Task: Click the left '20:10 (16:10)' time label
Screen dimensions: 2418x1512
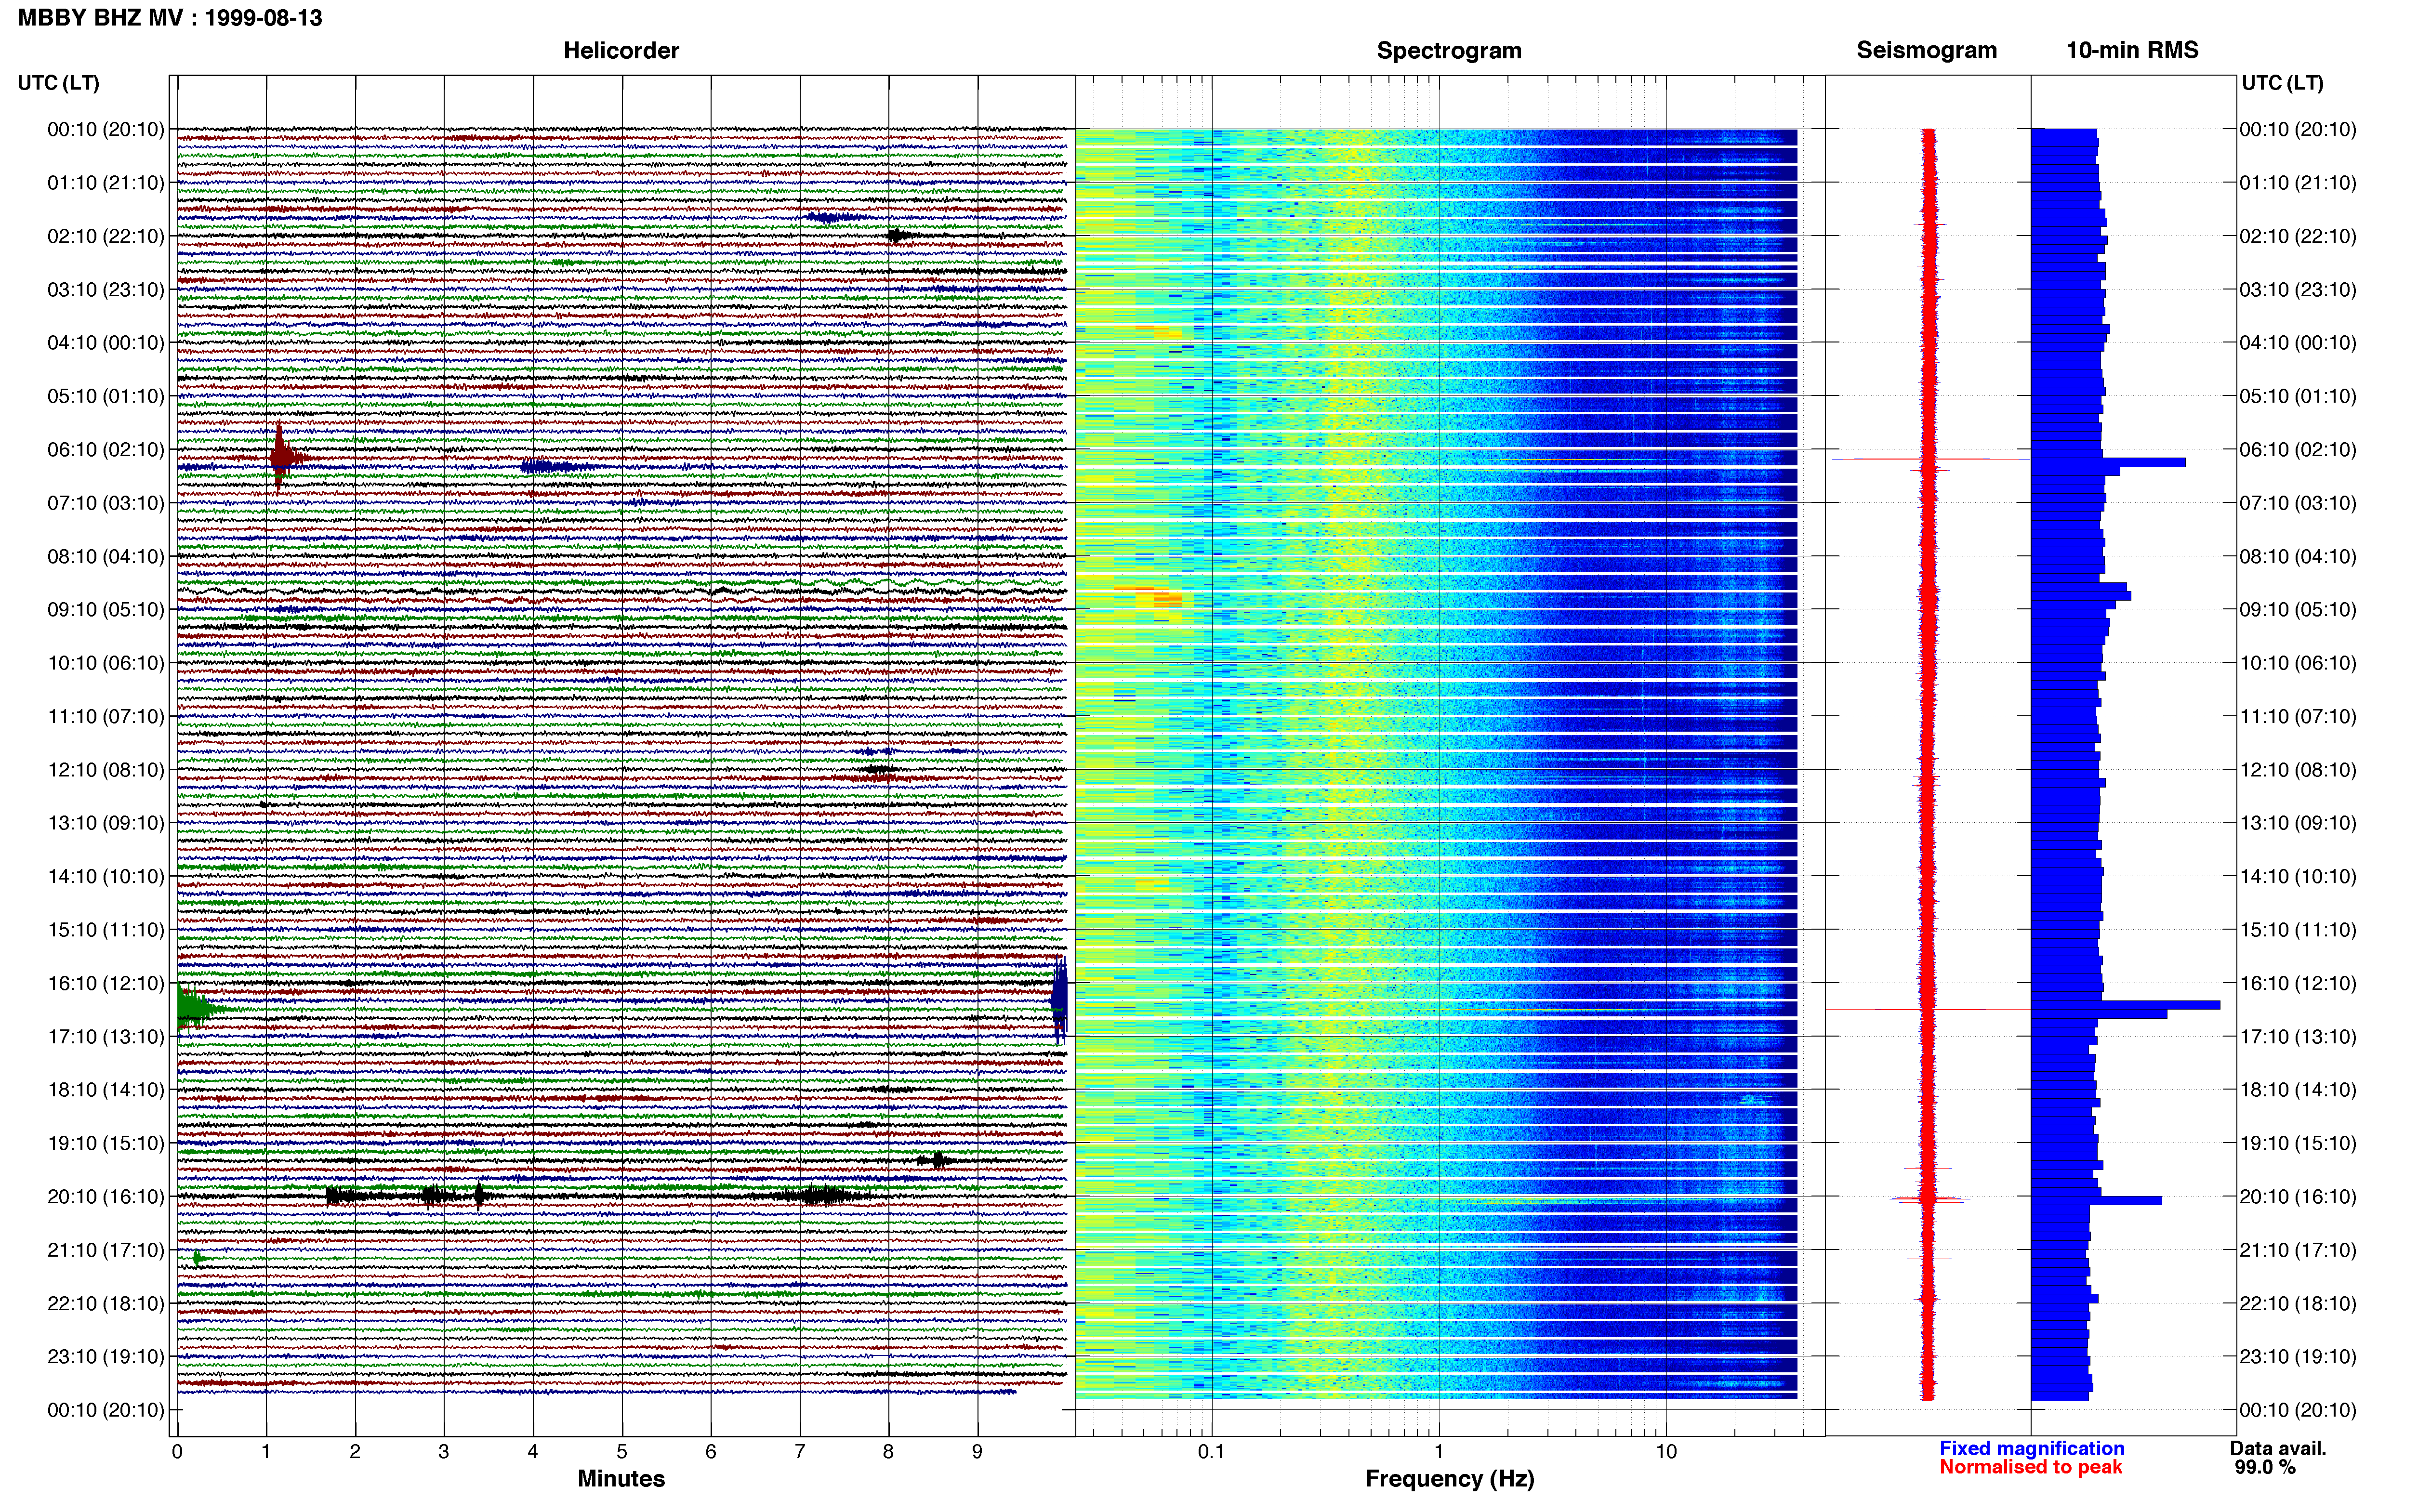Action: [x=106, y=1197]
